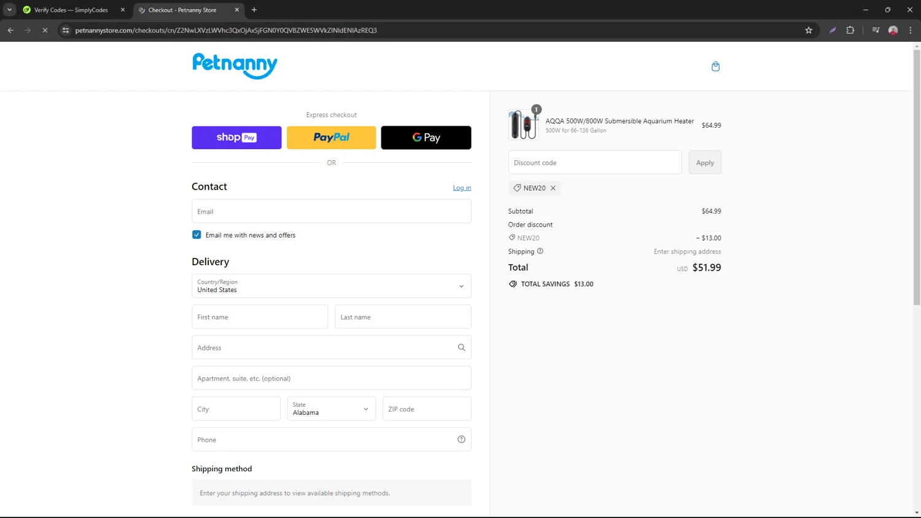921x518 pixels.
Task: Select the Checkout - Petnanny Store tab
Action: point(189,10)
